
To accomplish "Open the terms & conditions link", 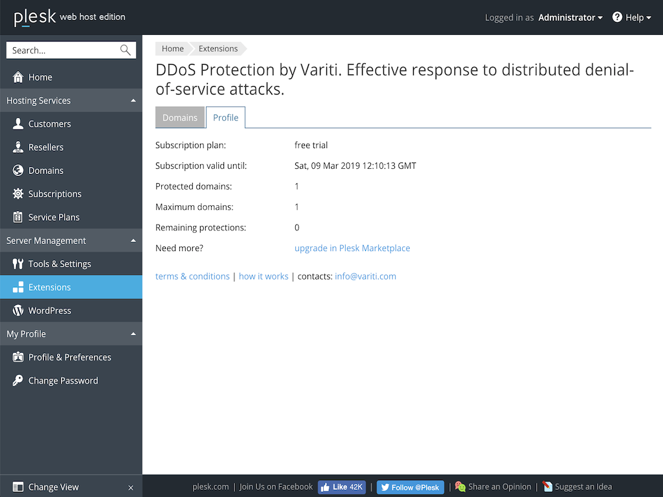I will tap(192, 276).
